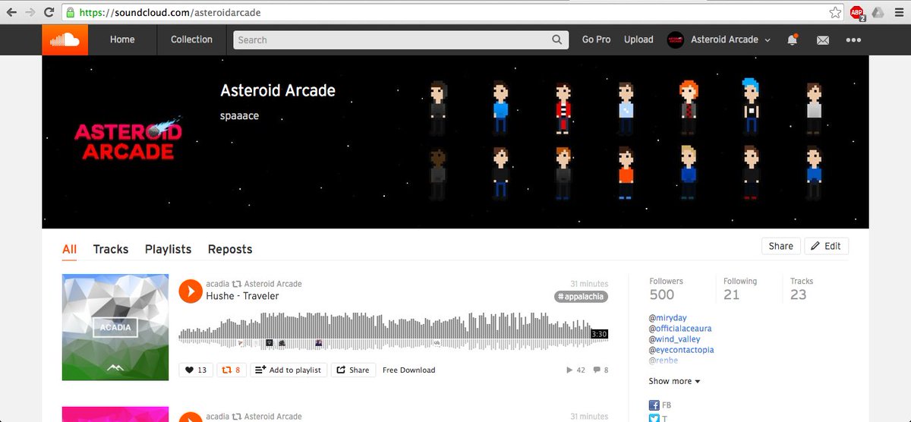Open the three-dots more menu
This screenshot has height=422, width=911.
pyautogui.click(x=853, y=40)
